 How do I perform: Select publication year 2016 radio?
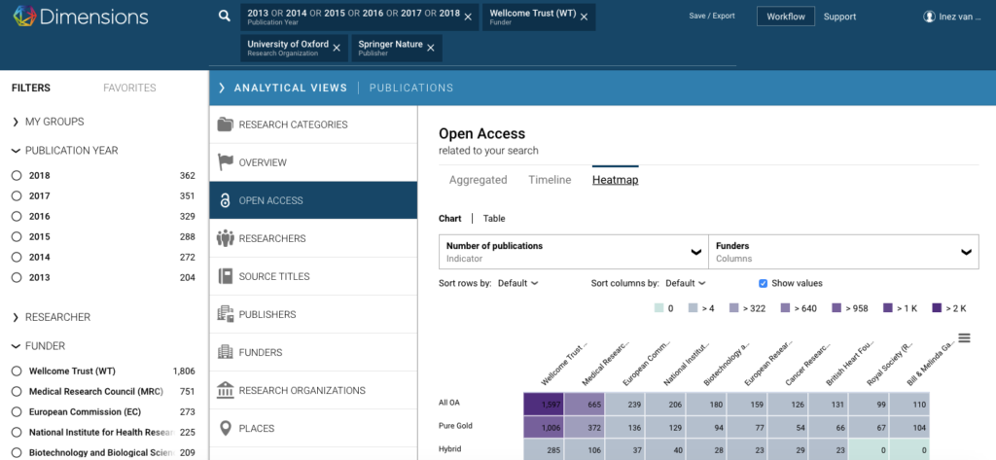coord(17,217)
